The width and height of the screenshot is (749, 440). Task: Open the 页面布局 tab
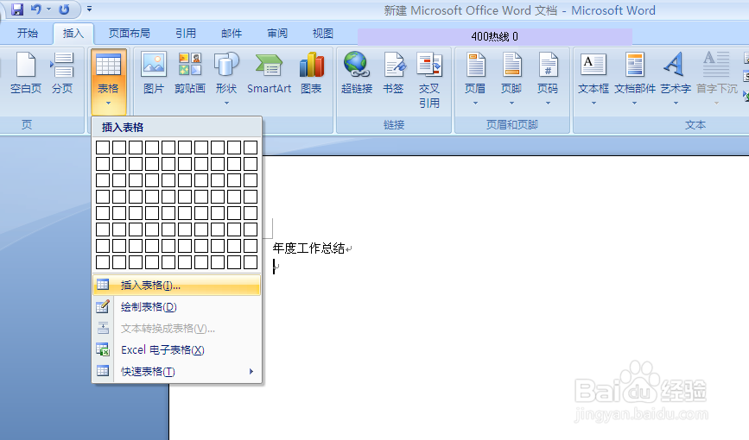pos(129,34)
